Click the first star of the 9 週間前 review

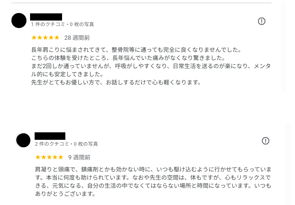(x=38, y=157)
